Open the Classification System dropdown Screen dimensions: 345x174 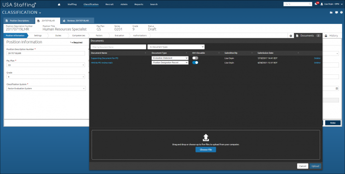(46, 89)
